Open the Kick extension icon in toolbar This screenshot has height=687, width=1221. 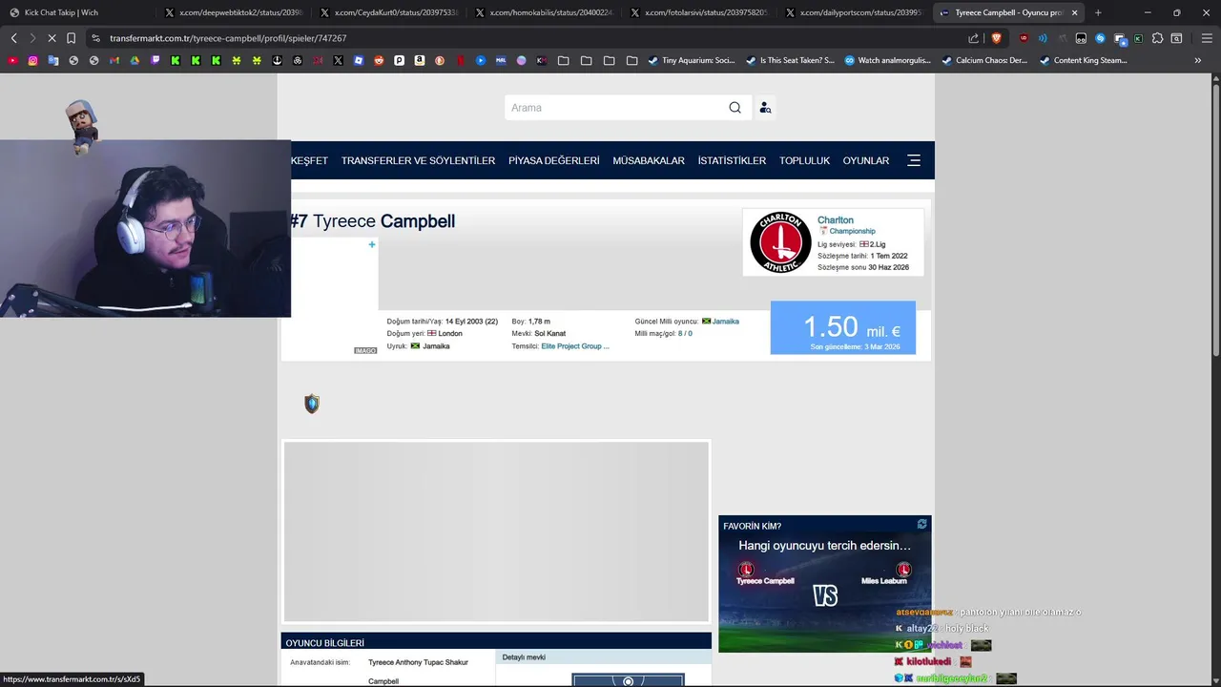1138,38
